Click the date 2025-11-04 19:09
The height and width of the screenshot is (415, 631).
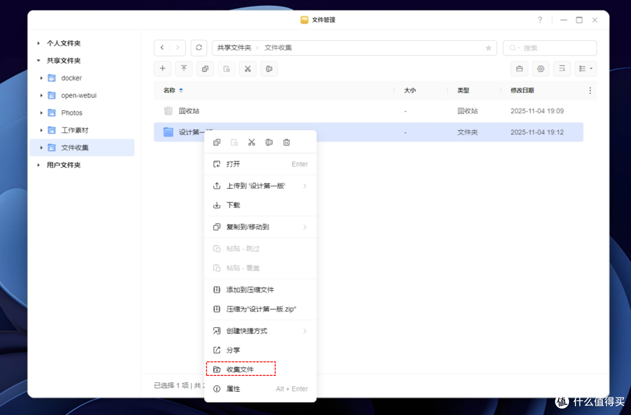pos(538,110)
